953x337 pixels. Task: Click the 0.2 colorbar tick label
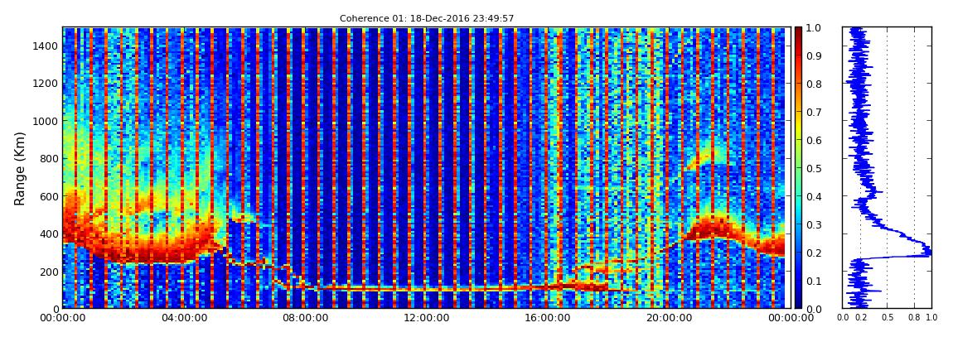click(814, 253)
